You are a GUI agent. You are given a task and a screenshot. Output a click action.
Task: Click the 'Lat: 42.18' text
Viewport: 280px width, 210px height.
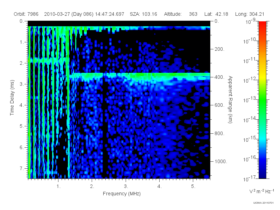tap(216, 14)
